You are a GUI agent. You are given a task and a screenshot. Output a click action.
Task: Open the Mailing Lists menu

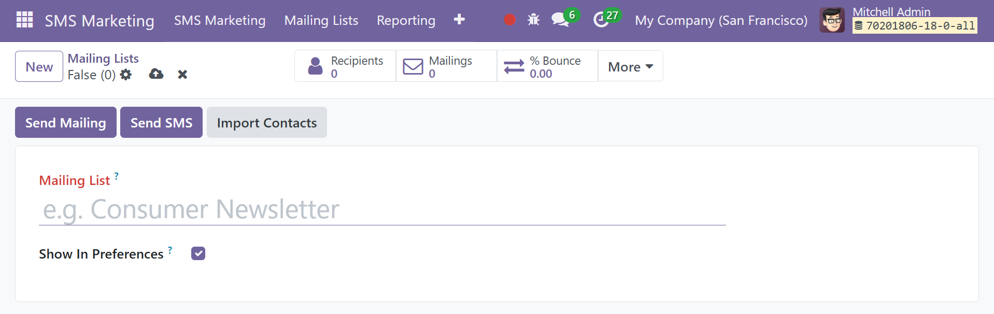[321, 20]
